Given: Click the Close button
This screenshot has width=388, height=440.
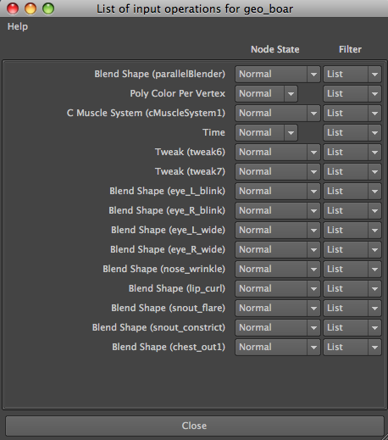Looking at the screenshot, I should point(194,426).
